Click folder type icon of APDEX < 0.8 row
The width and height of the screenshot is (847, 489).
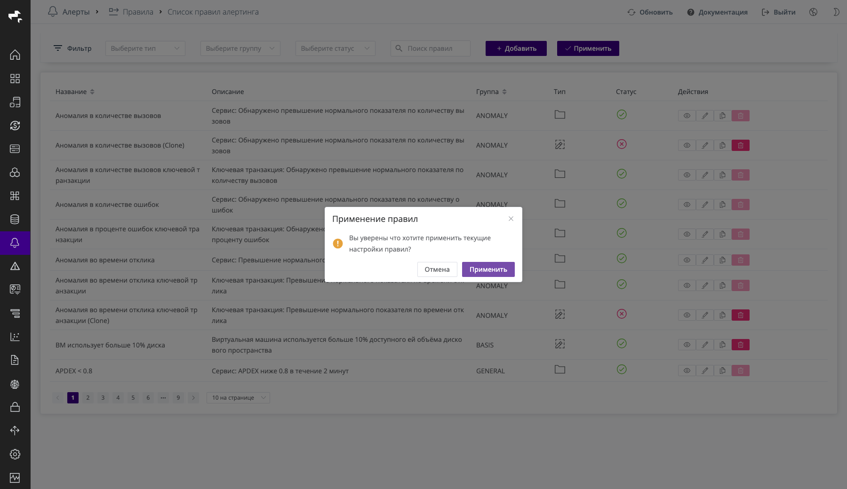tap(560, 370)
